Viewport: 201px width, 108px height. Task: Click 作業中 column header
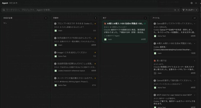56,18
